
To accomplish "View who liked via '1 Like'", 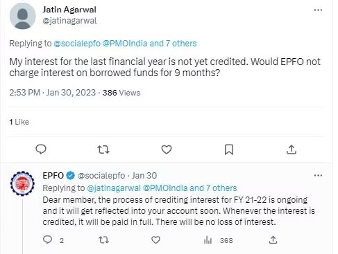I will point(19,122).
